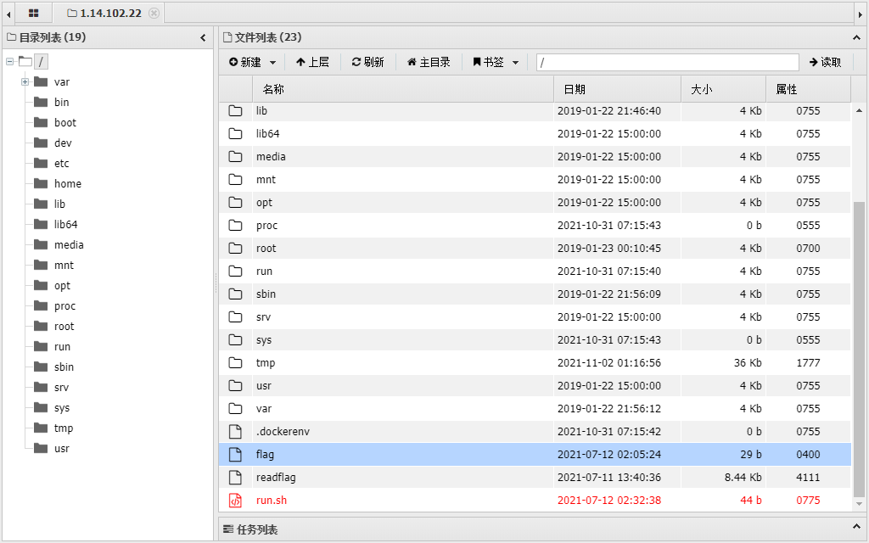
Task: Click the tmp folder icon in file list
Action: pos(236,363)
